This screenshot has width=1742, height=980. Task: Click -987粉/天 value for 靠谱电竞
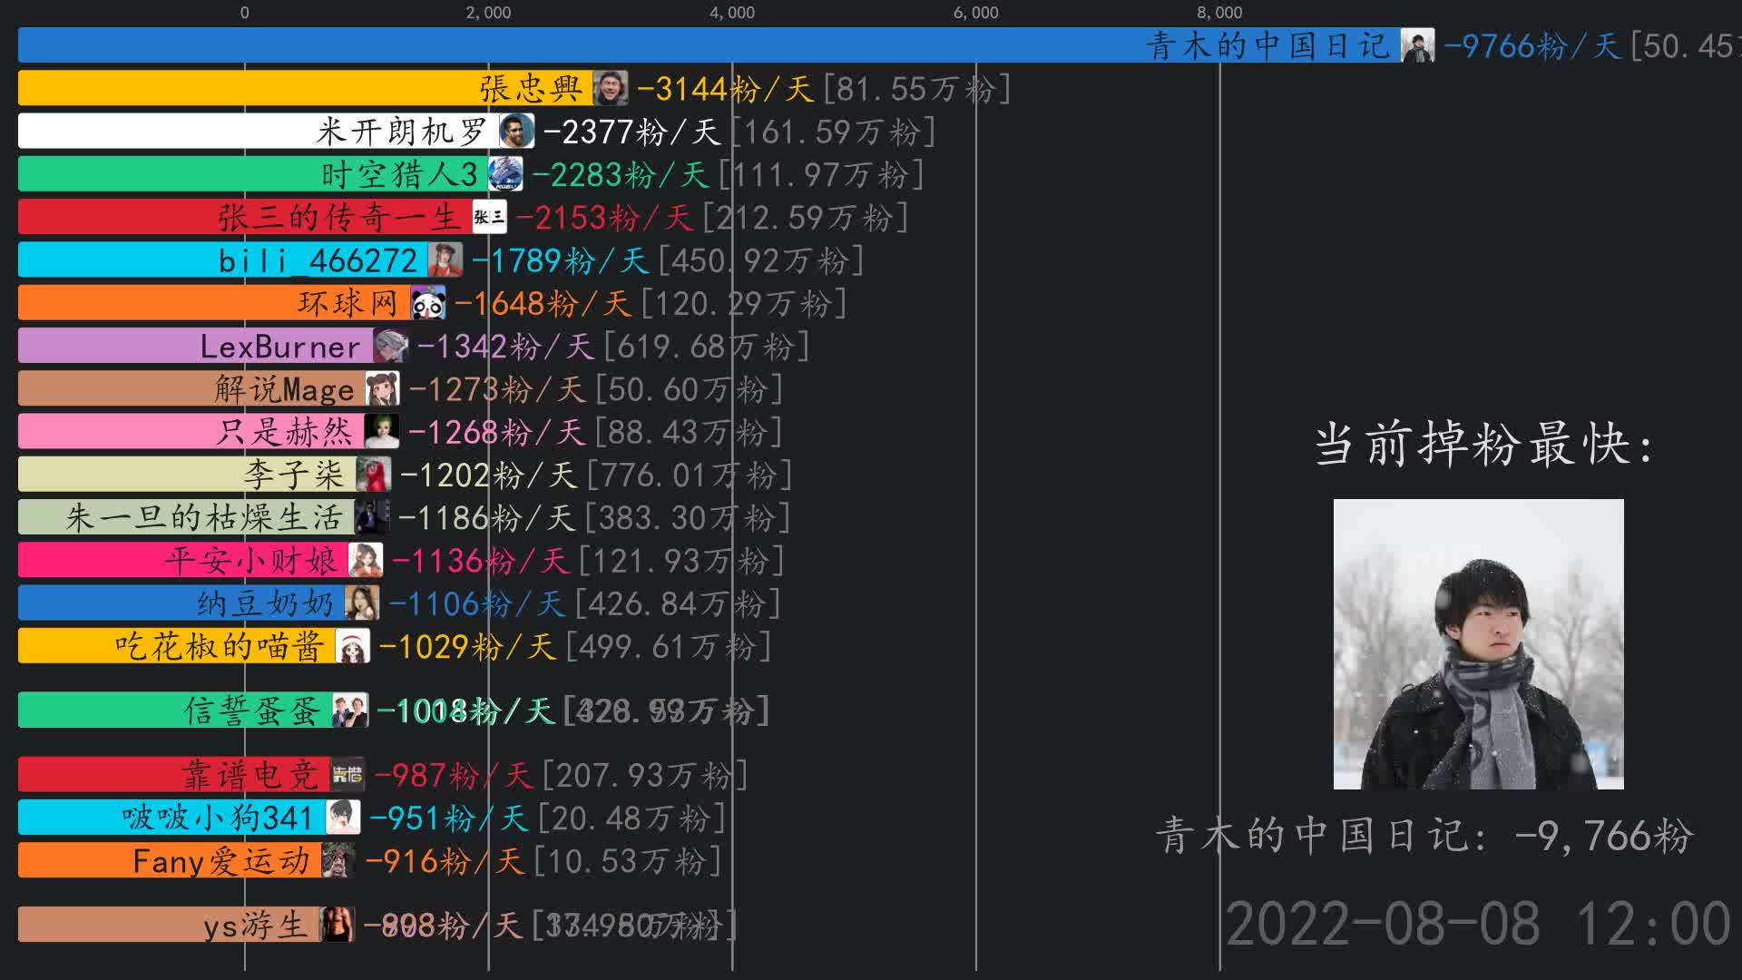pyautogui.click(x=453, y=776)
